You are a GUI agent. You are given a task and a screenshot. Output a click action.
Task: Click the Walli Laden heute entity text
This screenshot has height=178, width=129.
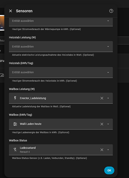point(31,124)
